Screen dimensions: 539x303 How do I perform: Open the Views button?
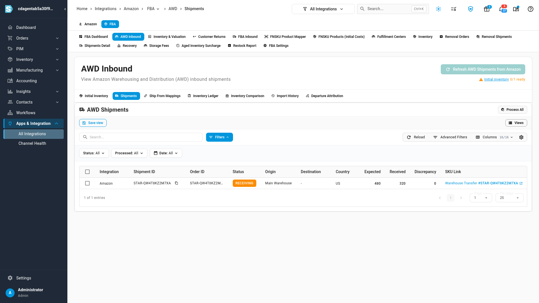(x=516, y=123)
